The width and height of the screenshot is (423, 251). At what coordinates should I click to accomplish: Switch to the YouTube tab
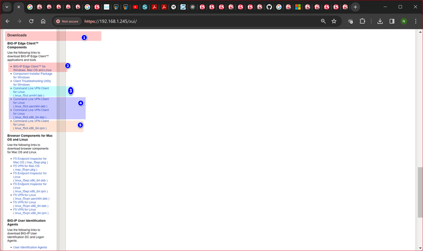[135, 7]
